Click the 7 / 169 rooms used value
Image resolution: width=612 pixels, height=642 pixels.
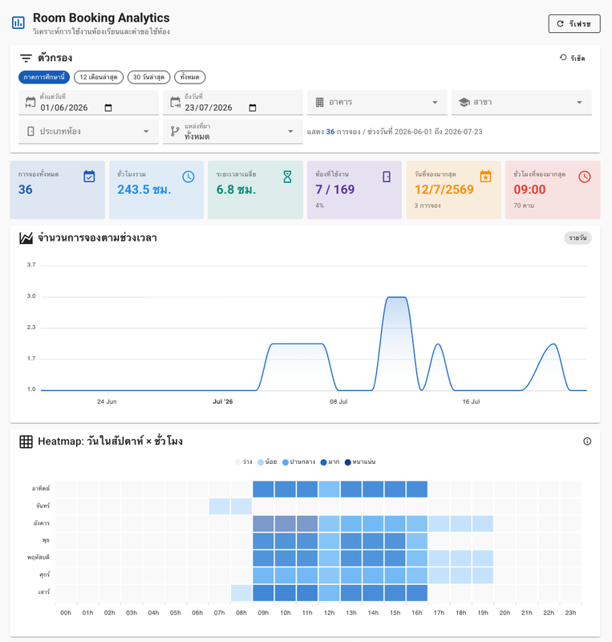click(334, 189)
